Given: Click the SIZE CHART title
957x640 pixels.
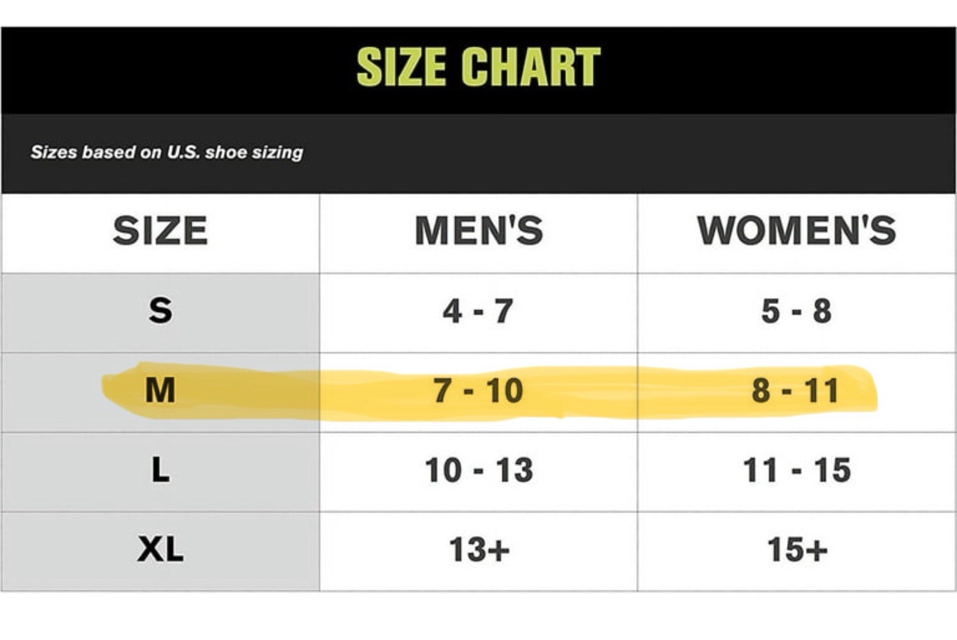Looking at the screenshot, I should click(478, 66).
